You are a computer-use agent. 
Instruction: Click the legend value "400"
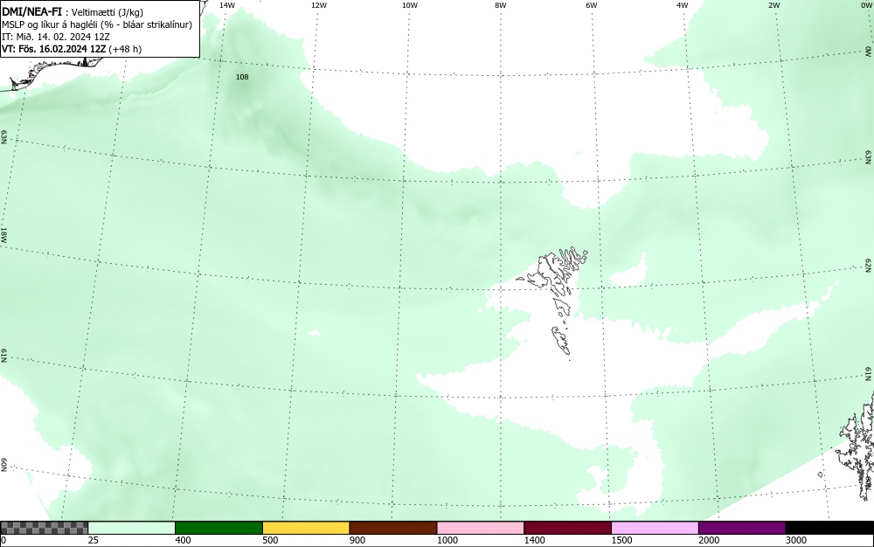(x=183, y=540)
